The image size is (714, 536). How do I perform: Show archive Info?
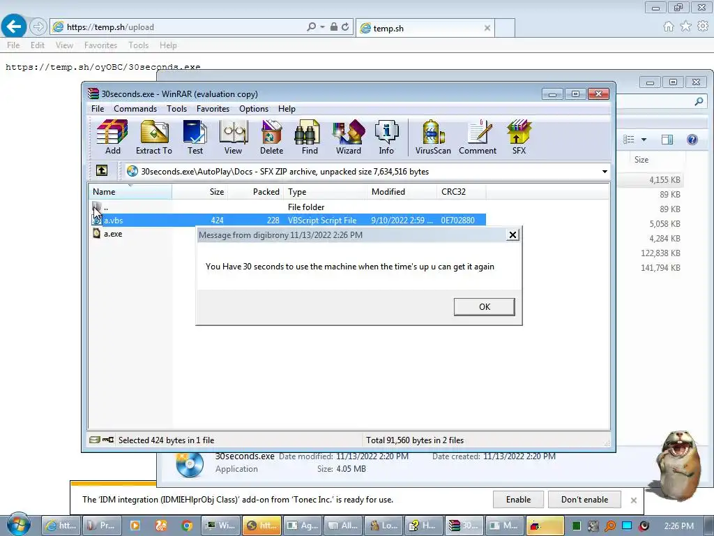tap(386, 137)
